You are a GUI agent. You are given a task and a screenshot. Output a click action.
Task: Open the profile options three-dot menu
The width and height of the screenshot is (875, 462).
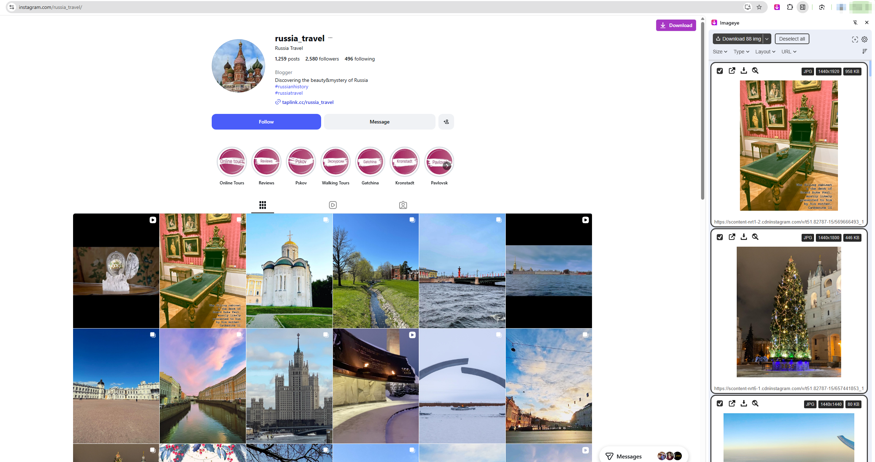[x=330, y=38]
